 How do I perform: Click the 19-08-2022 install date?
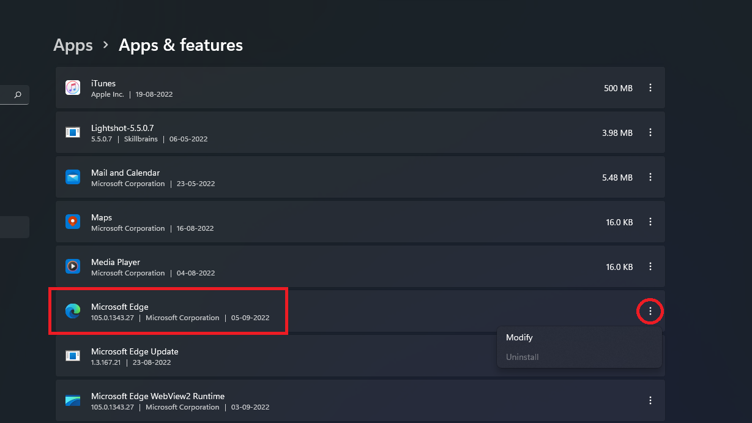[154, 94]
